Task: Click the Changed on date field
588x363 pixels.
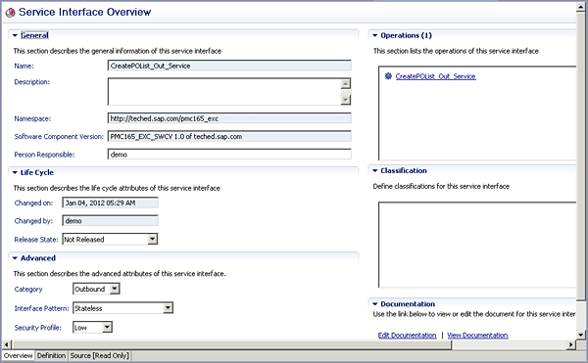Action: click(x=110, y=203)
